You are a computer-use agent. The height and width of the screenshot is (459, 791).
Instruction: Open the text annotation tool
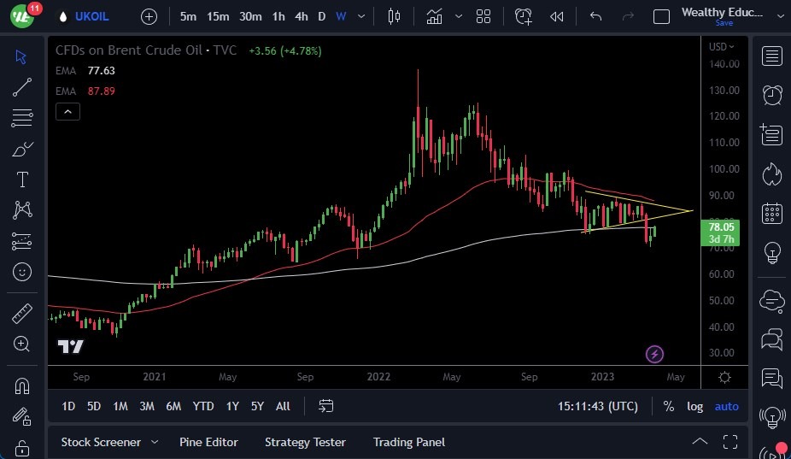click(x=22, y=179)
